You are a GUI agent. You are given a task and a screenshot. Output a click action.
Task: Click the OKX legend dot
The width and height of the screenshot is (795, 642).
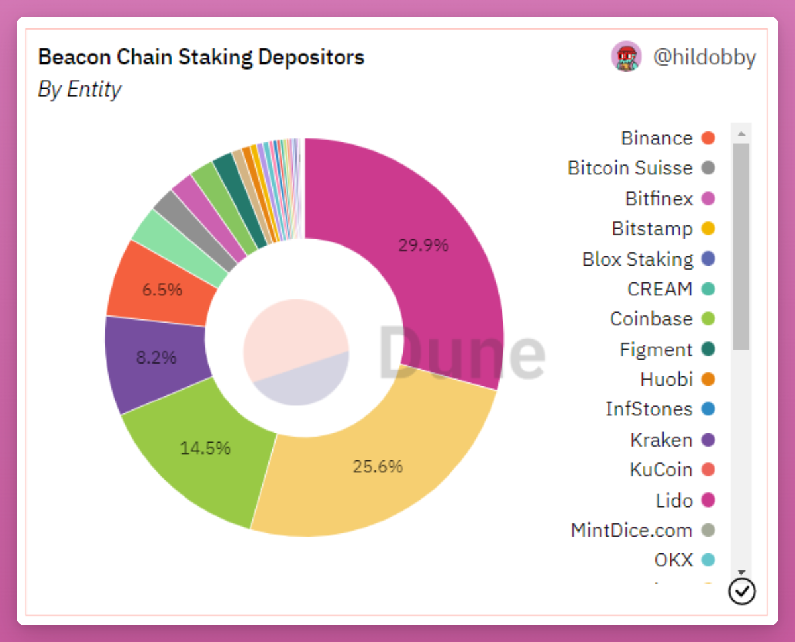click(708, 560)
